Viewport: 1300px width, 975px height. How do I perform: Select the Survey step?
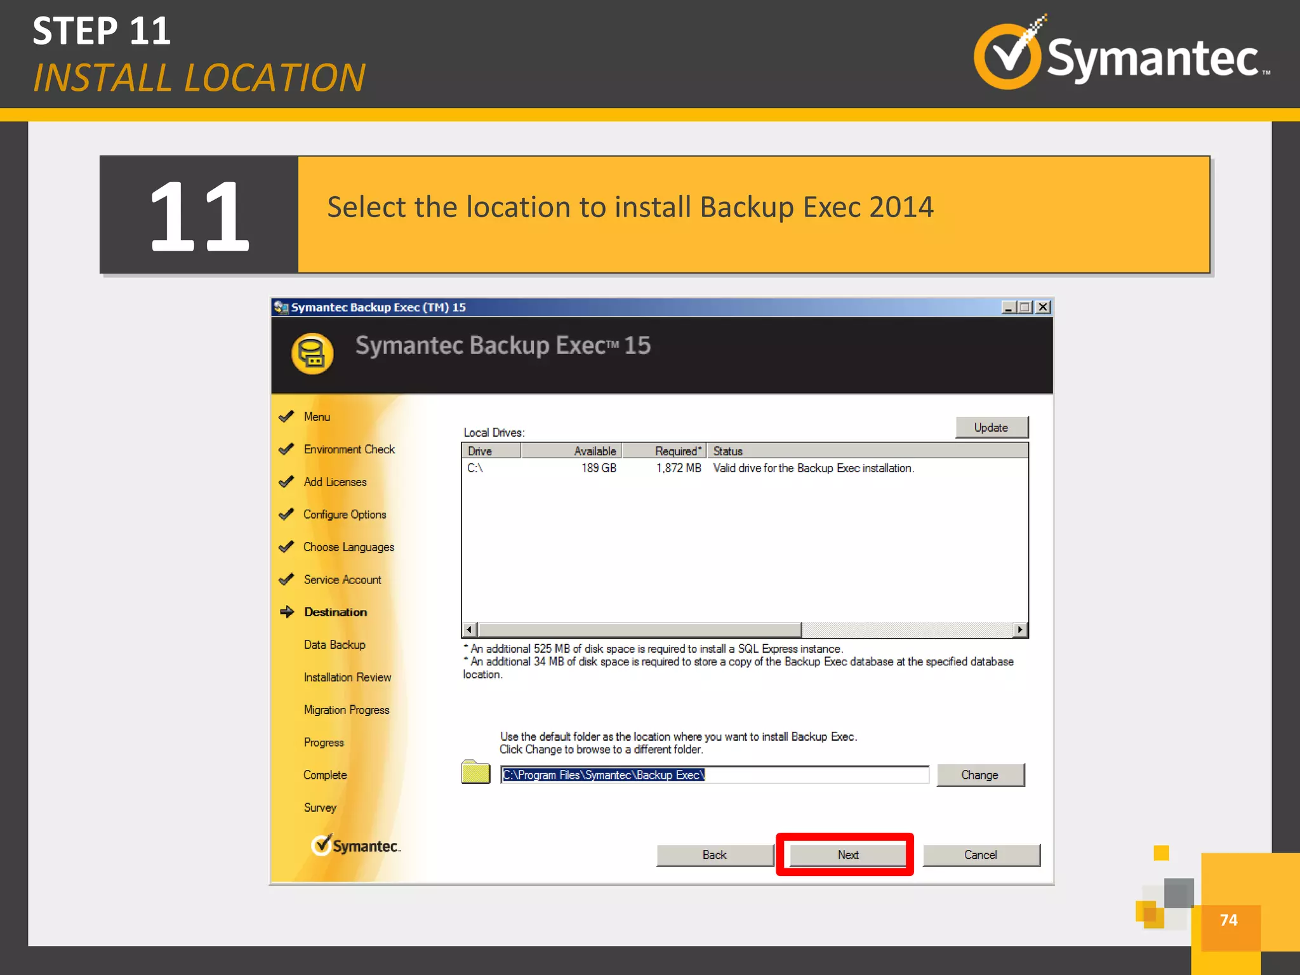tap(320, 807)
